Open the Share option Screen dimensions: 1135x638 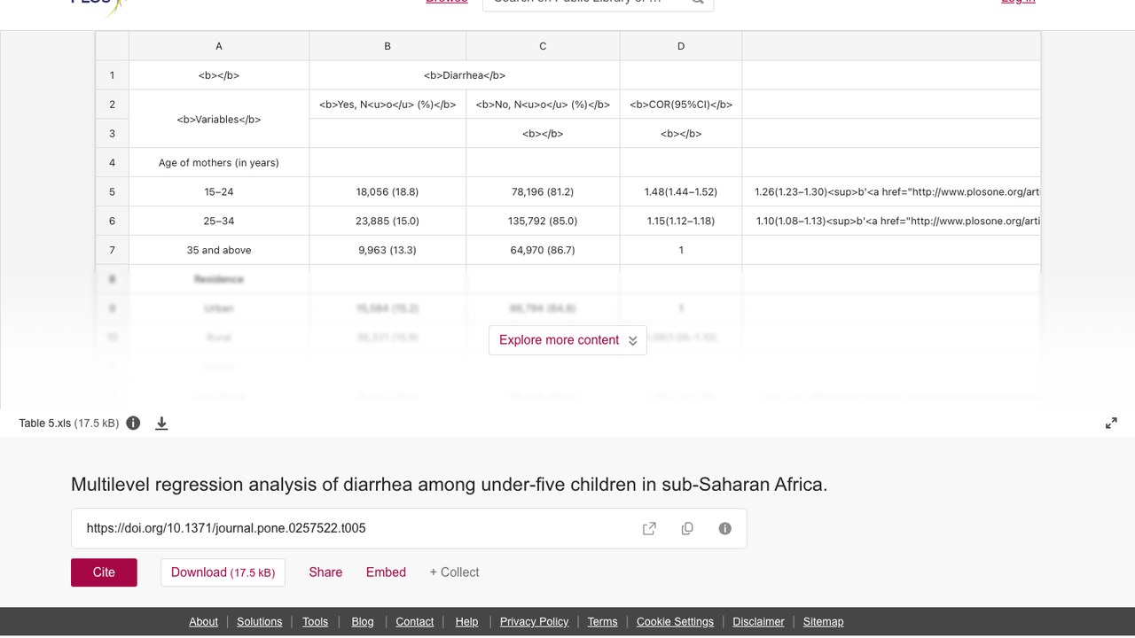tap(325, 572)
